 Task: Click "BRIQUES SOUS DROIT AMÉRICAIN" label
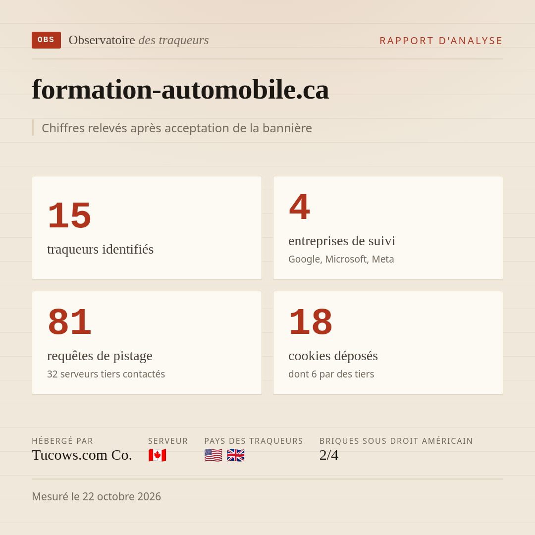(396, 441)
